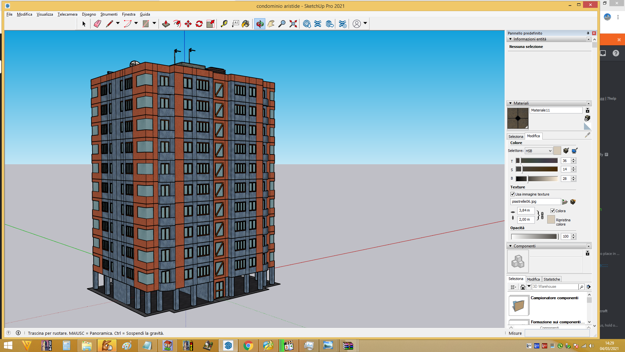Go to components home button
The image size is (625, 352).
point(523,287)
